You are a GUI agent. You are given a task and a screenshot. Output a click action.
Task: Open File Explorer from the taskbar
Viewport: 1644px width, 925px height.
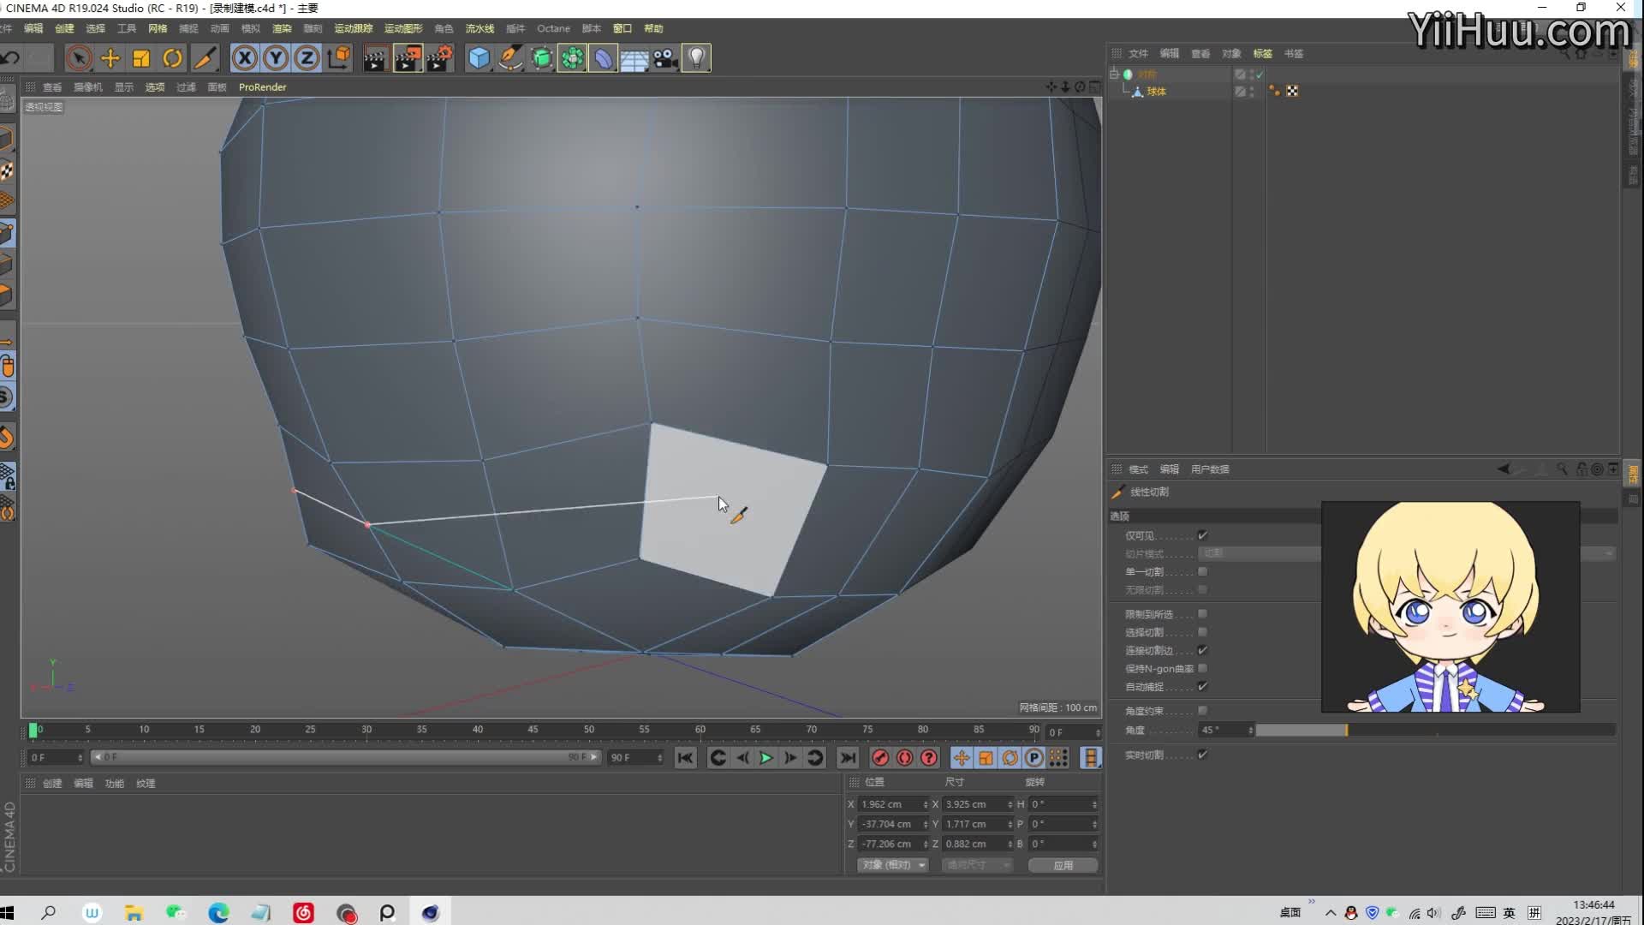[134, 913]
